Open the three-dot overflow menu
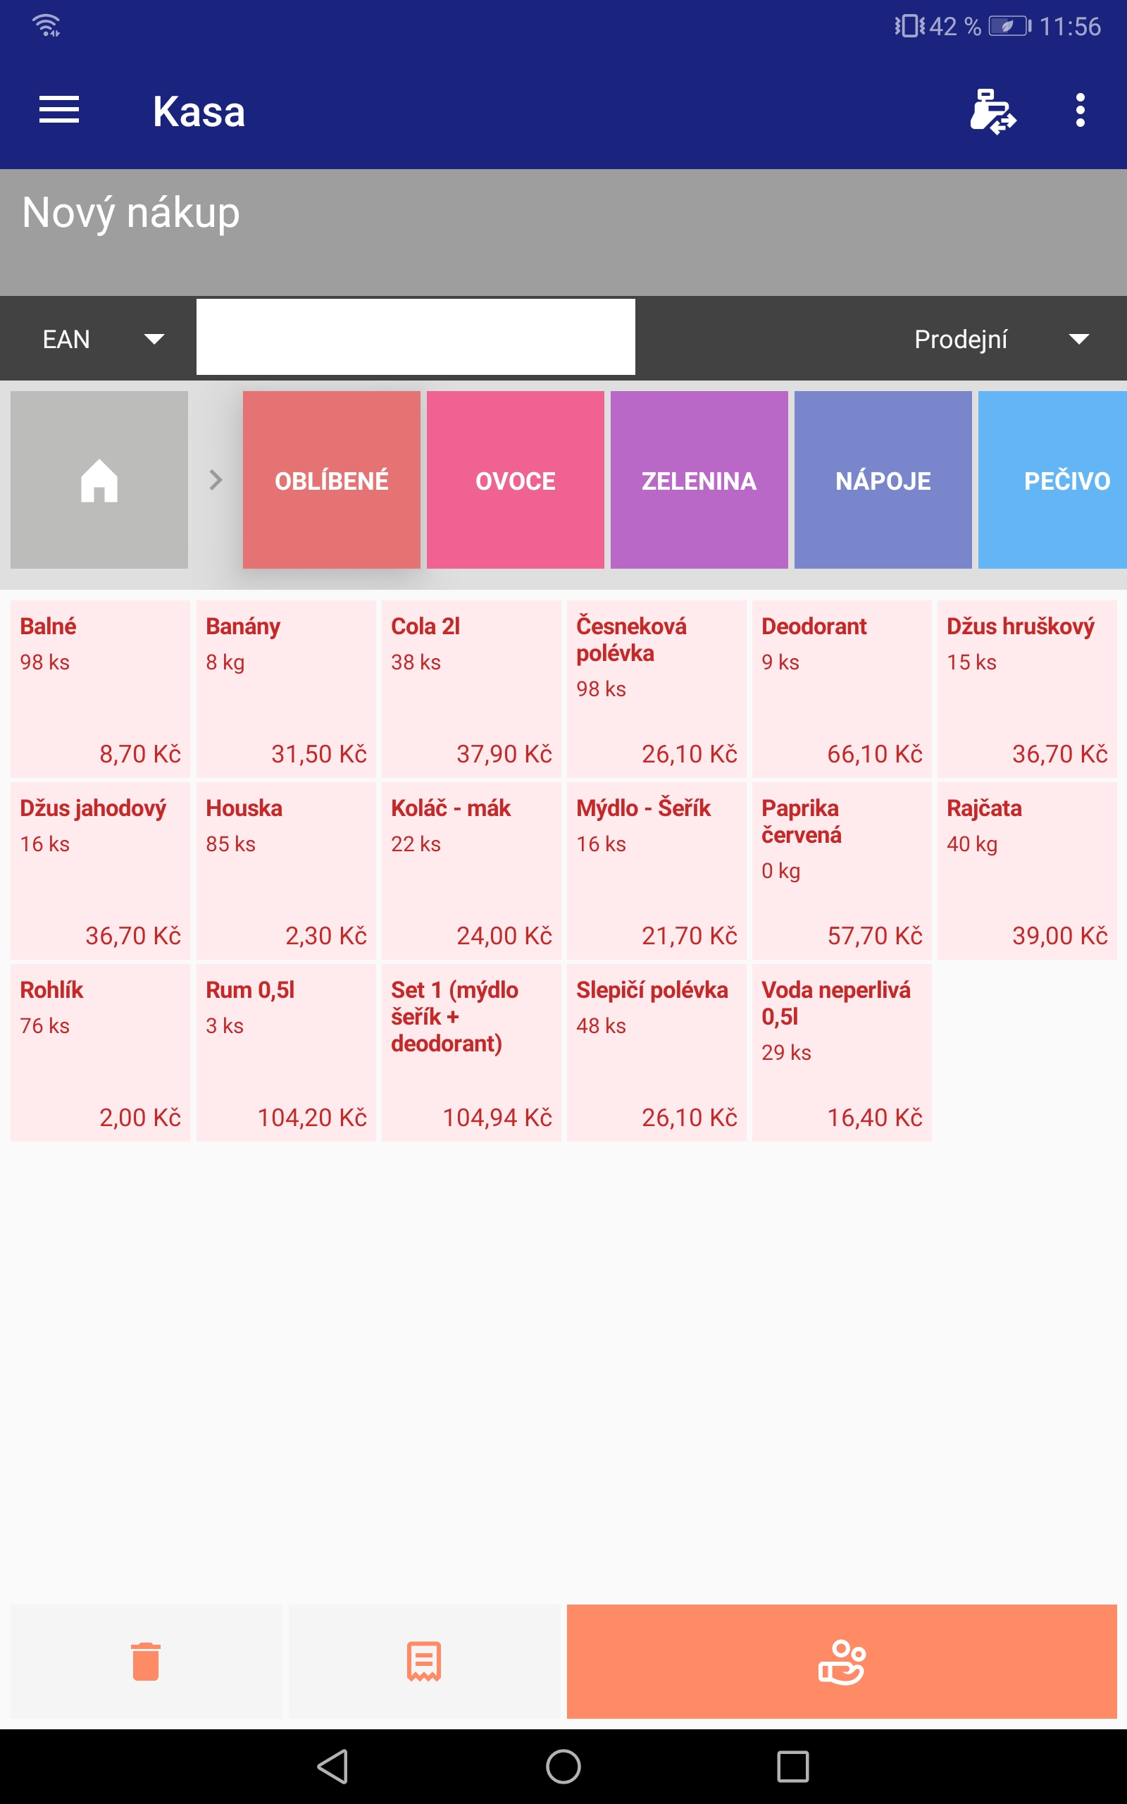Viewport: 1127px width, 1804px height. click(x=1080, y=111)
